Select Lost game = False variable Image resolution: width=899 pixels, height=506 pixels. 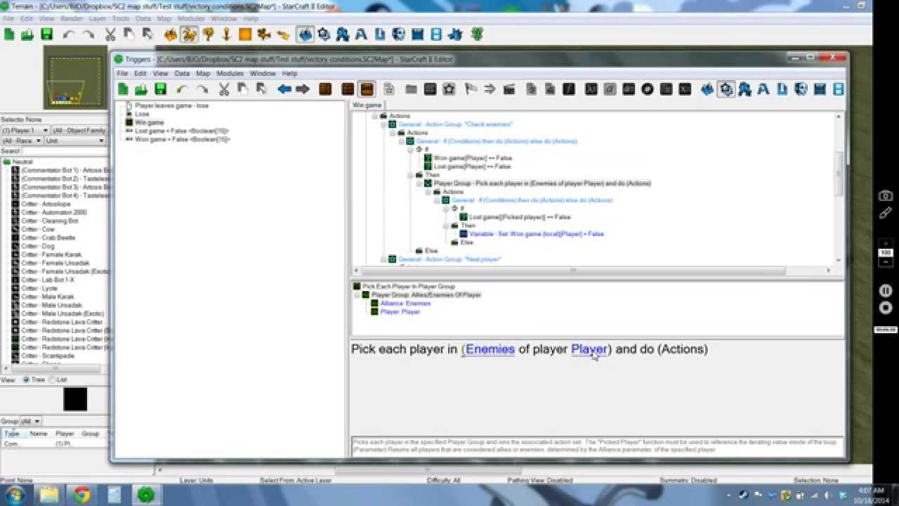coord(182,131)
